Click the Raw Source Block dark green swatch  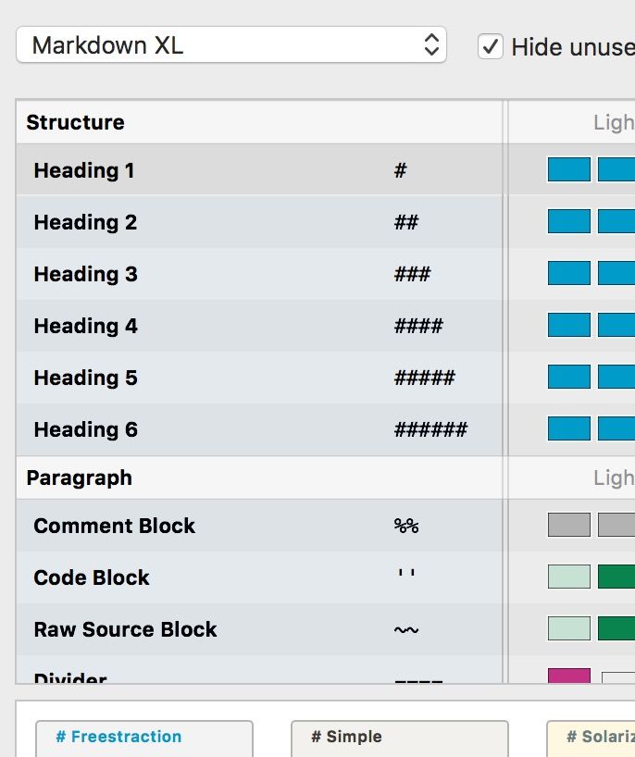[616, 628]
